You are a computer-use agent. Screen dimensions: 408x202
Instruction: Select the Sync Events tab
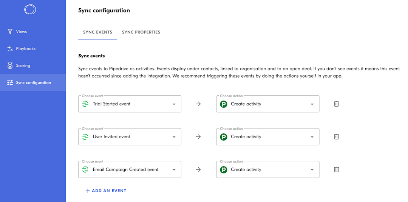click(x=97, y=32)
